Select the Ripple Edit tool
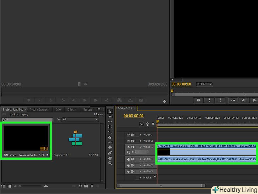 [110, 122]
